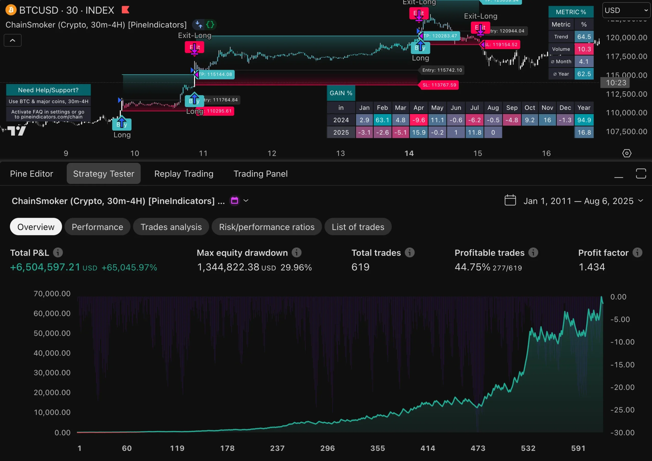
Task: Click date 14 on the time axis
Action: click(x=409, y=153)
